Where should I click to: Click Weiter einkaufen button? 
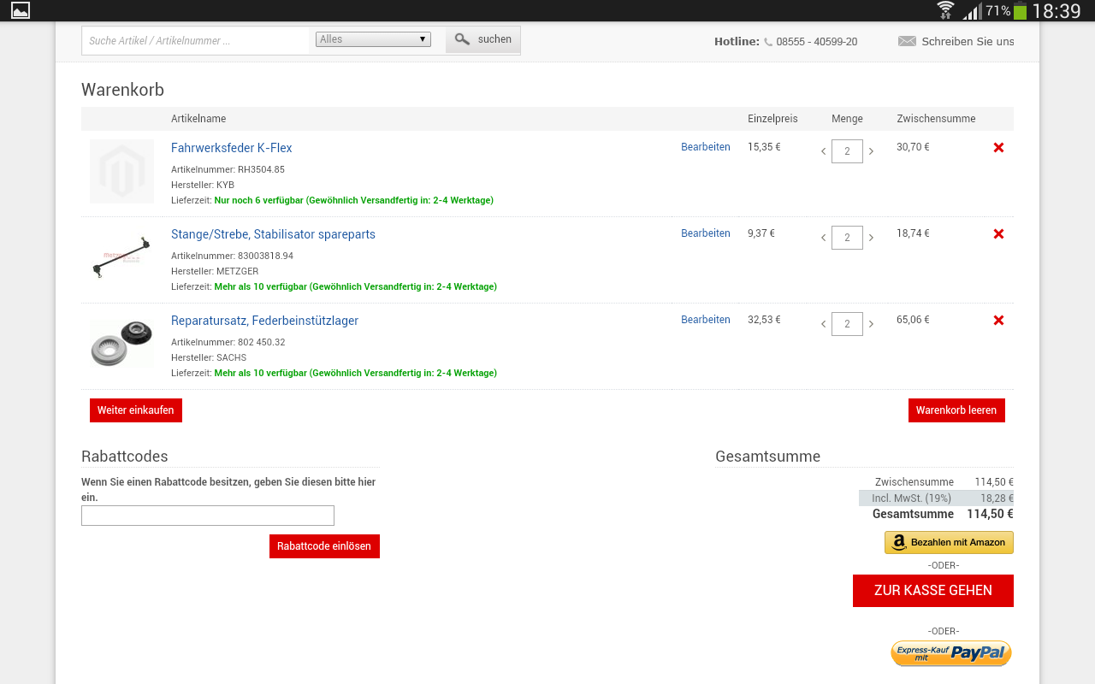(x=136, y=410)
